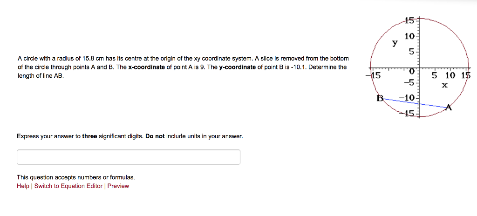Click the Preview link
This screenshot has height=216, width=477.
point(118,186)
